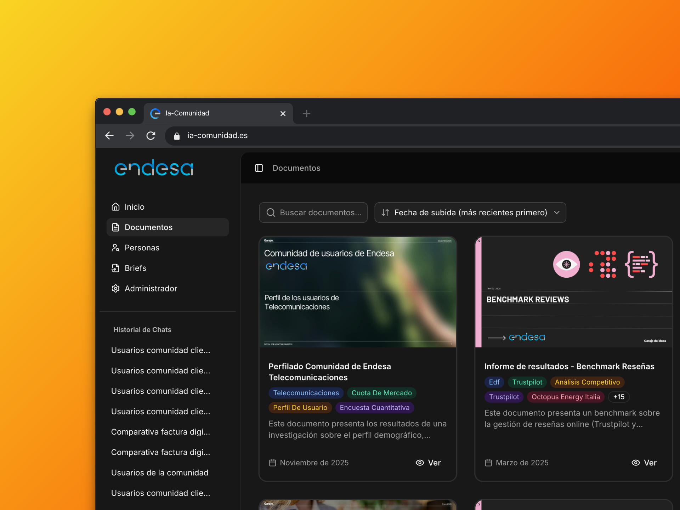Screen dimensions: 680x510
Task: Click the calendar icon beside Noviembre de 2025
Action: pyautogui.click(x=272, y=463)
